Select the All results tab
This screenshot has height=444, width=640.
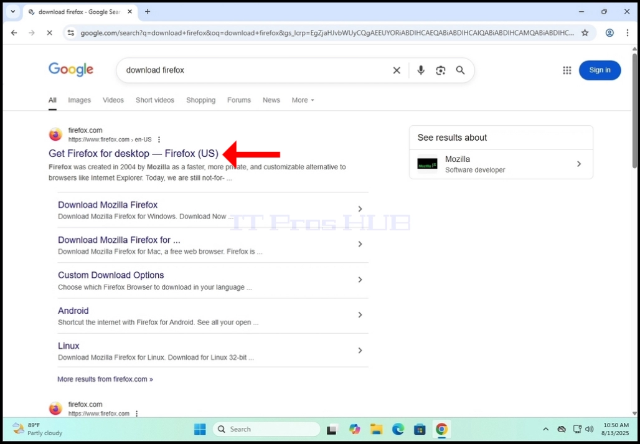[x=52, y=100]
